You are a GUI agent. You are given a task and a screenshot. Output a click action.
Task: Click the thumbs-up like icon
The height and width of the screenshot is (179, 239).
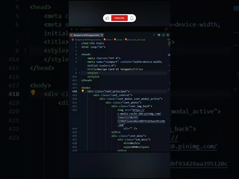107,18
